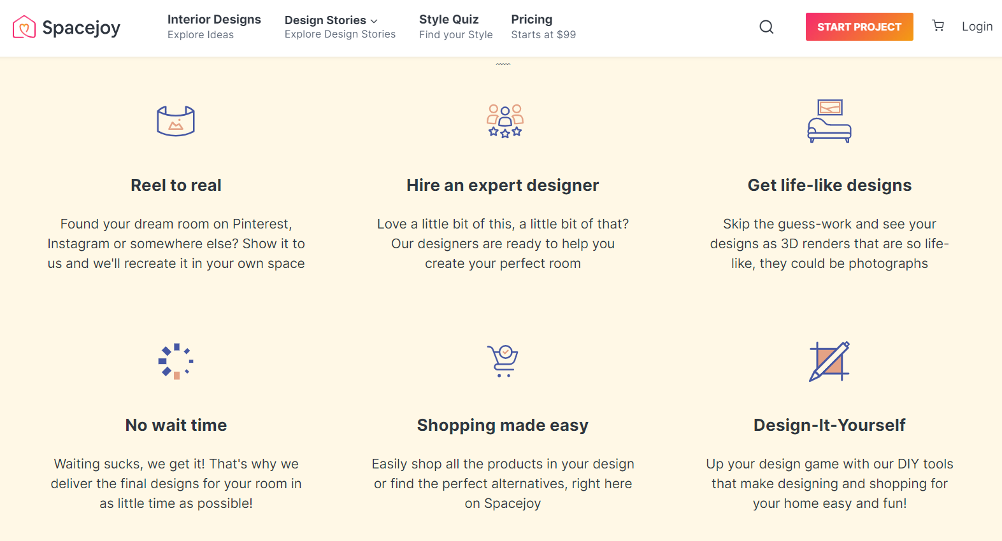Open the search magnifier icon
The height and width of the screenshot is (541, 1002).
(766, 27)
